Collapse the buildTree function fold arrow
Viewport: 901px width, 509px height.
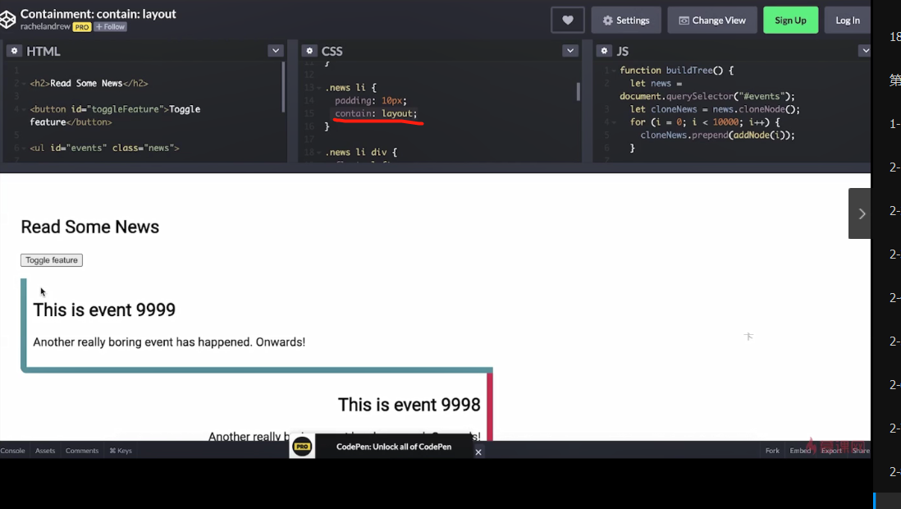[614, 71]
